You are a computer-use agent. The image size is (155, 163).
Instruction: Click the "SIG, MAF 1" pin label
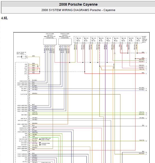pos(24,89)
